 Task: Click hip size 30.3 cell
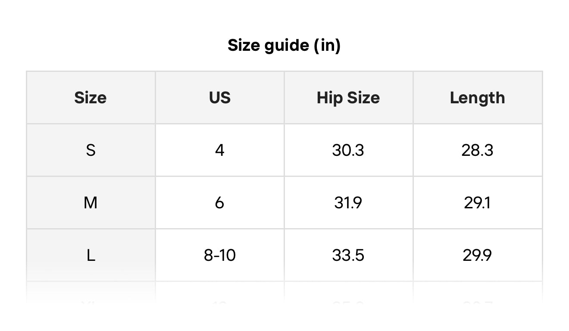348,150
